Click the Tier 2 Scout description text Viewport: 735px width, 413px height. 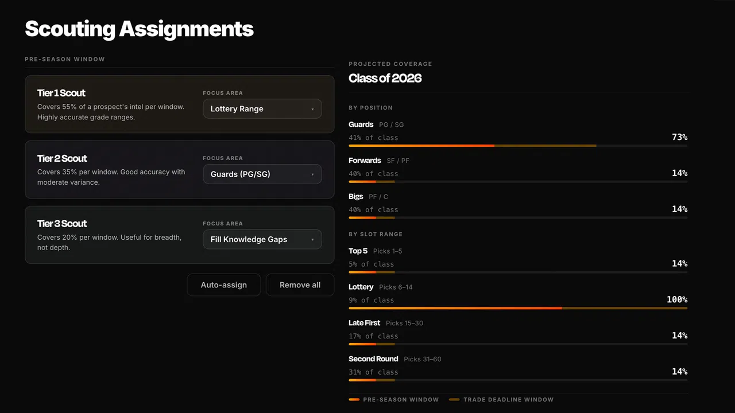pyautogui.click(x=111, y=177)
